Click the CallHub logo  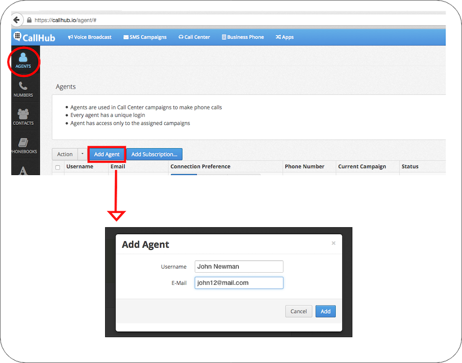35,37
